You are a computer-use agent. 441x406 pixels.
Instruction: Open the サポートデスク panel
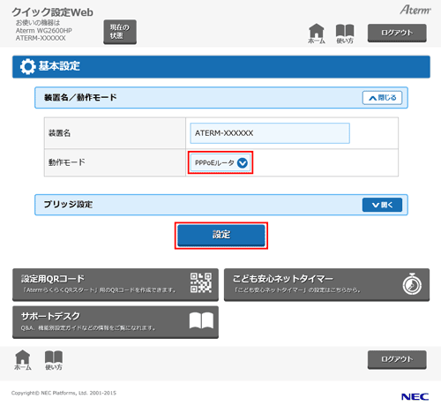(116, 322)
